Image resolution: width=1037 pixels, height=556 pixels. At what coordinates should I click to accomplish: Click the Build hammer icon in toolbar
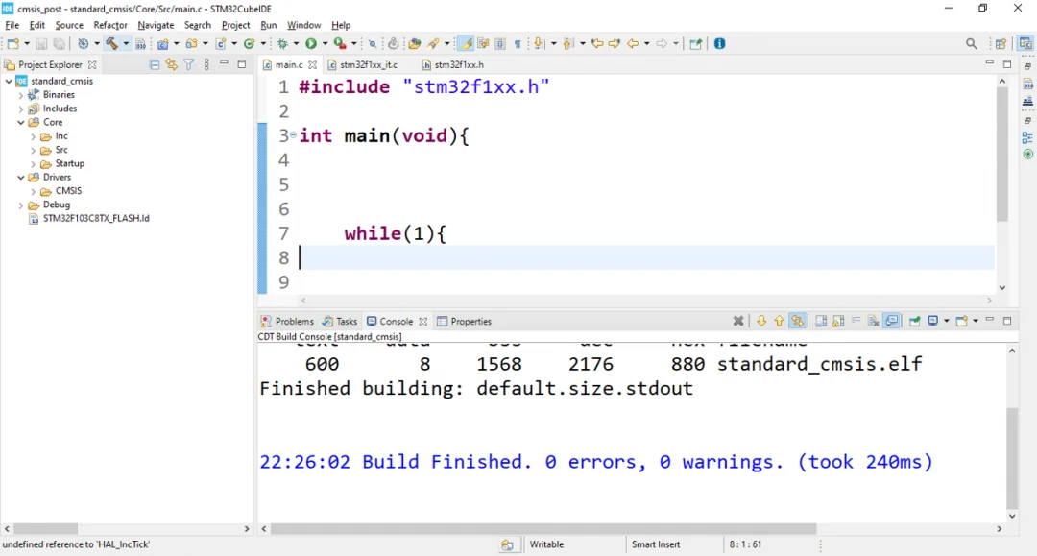tap(112, 43)
